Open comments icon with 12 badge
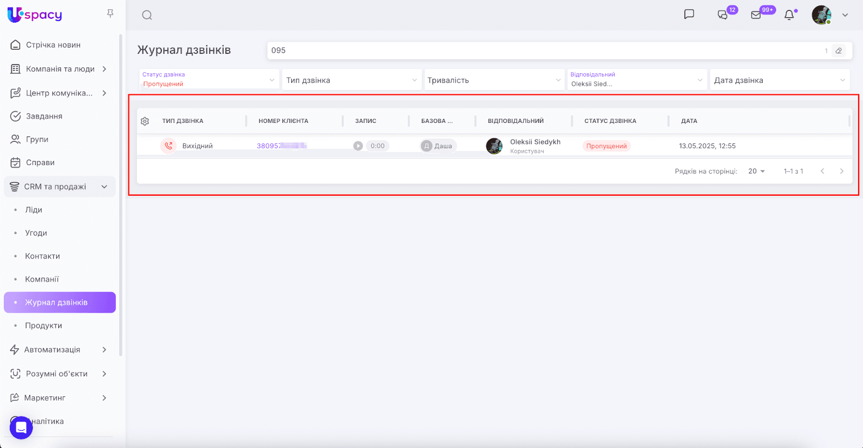This screenshot has width=863, height=448. coord(723,15)
